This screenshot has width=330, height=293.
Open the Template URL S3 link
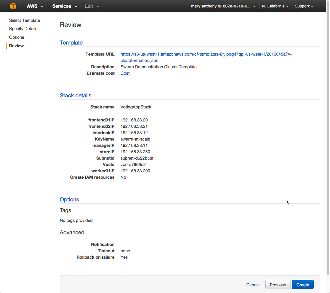206,54
